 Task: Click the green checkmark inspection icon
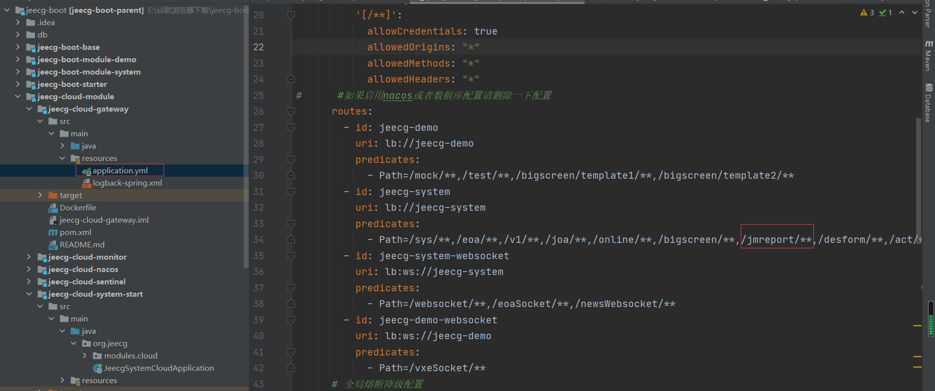pos(882,12)
